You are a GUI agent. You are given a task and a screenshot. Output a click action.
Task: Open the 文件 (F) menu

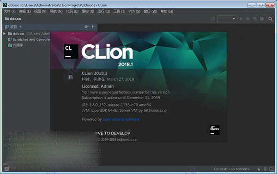pos(10,11)
